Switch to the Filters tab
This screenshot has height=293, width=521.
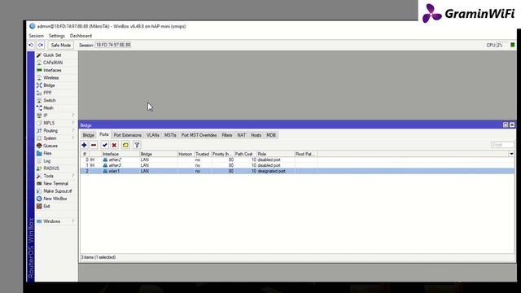pos(227,135)
